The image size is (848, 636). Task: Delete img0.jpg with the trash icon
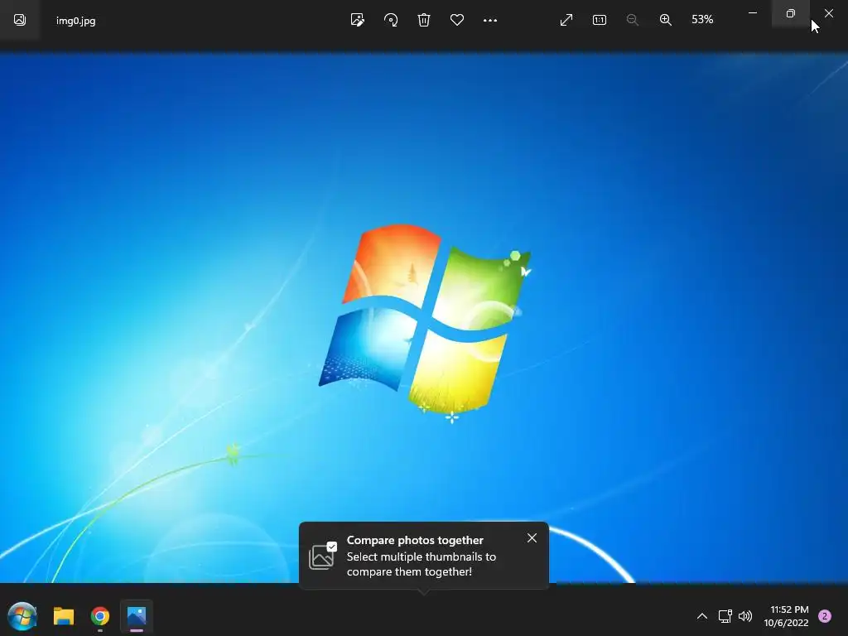click(x=424, y=20)
